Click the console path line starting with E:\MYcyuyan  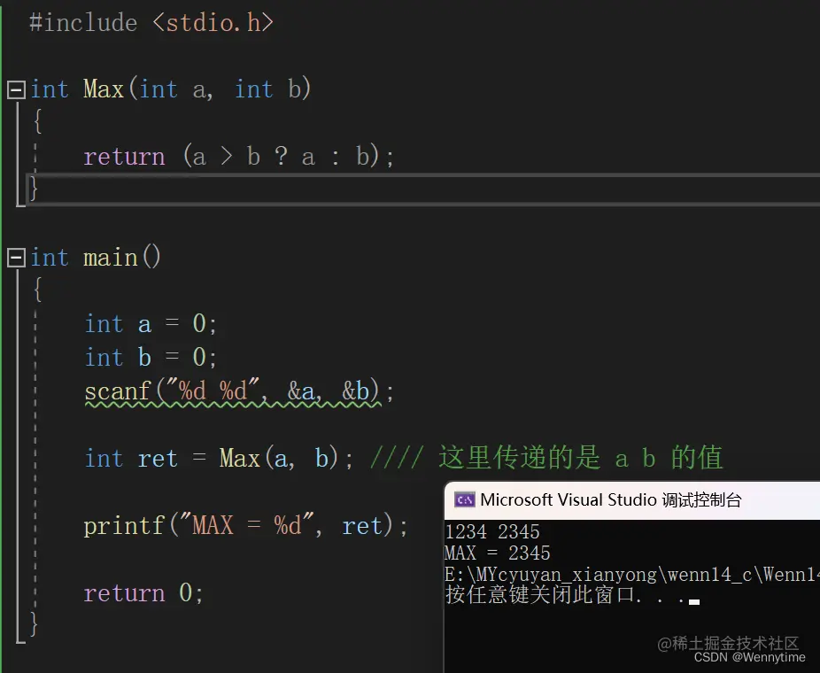(x=631, y=574)
